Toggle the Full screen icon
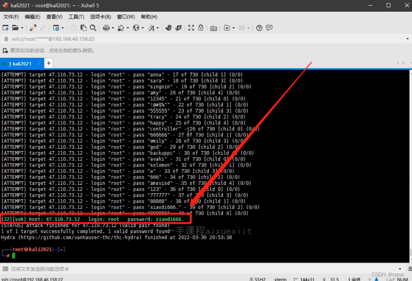 coord(191,28)
